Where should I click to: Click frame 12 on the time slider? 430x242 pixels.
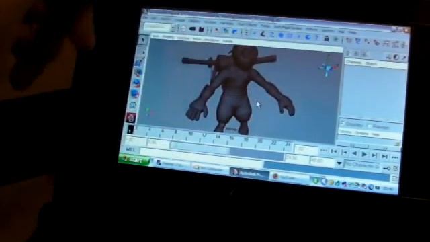pos(204,136)
